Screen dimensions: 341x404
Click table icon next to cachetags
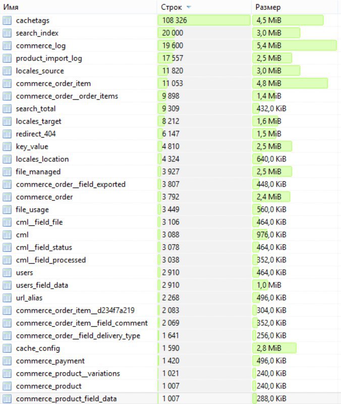pos(7,20)
